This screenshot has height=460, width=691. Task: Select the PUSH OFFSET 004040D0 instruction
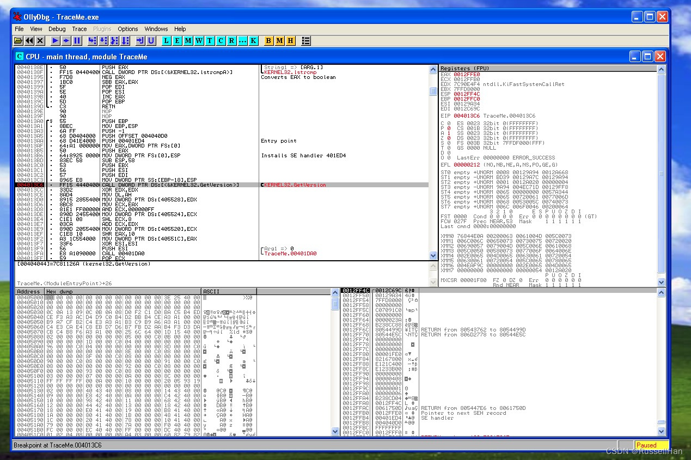[135, 136]
